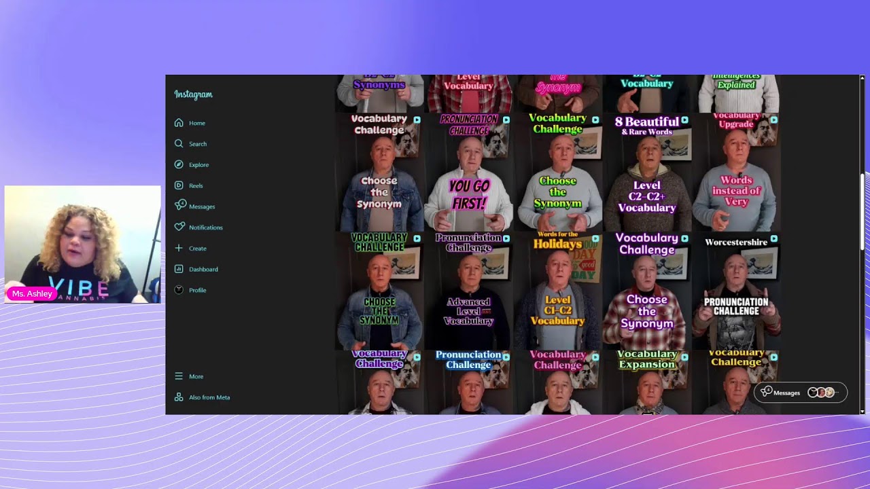
Task: Click the Dashboard label in sidebar
Action: 204,270
